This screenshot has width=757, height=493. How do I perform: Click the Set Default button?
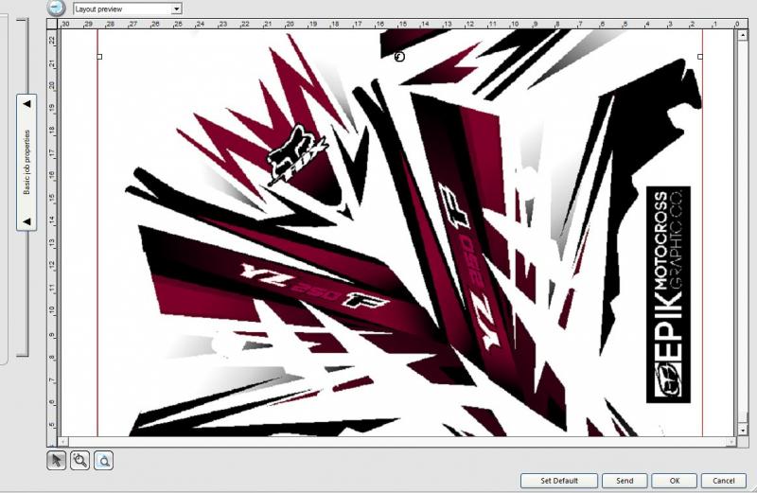click(x=559, y=481)
